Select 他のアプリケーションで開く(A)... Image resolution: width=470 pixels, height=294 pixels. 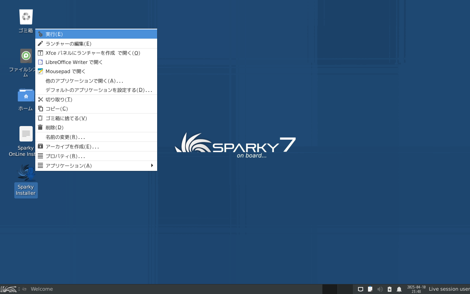(96, 81)
